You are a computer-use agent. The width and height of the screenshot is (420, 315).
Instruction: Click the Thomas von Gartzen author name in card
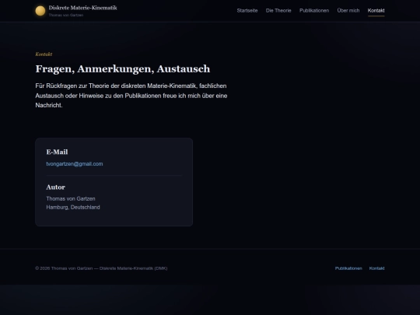point(71,199)
